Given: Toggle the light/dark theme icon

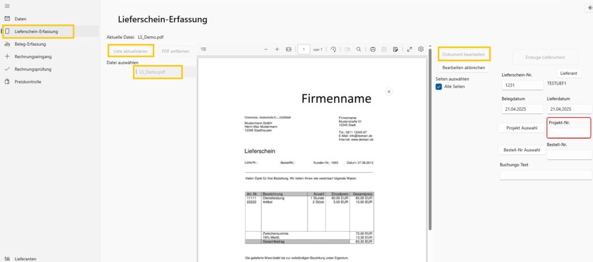Looking at the screenshot, I should click(x=590, y=8).
